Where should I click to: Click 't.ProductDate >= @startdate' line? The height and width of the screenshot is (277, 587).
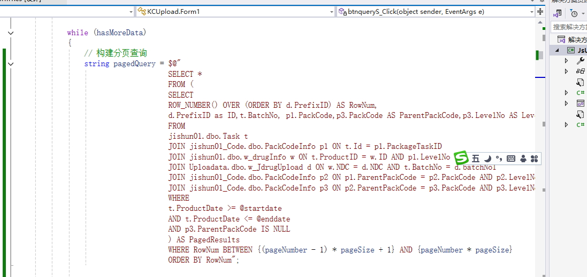tap(225, 208)
